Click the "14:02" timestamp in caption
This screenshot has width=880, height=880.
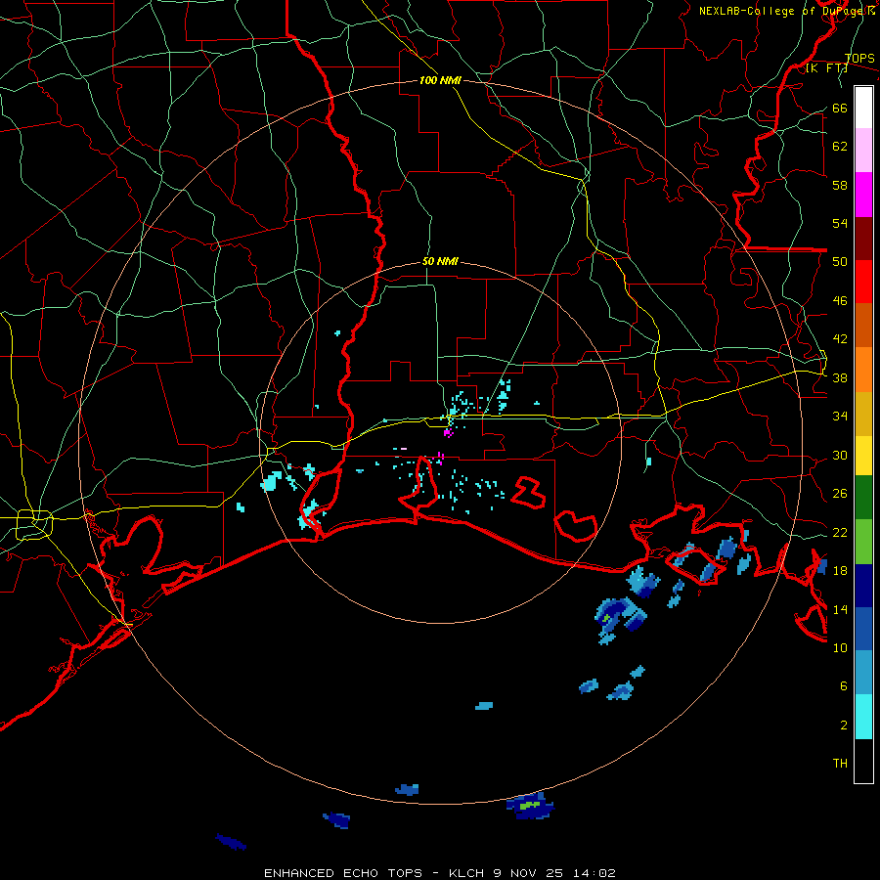tap(594, 873)
